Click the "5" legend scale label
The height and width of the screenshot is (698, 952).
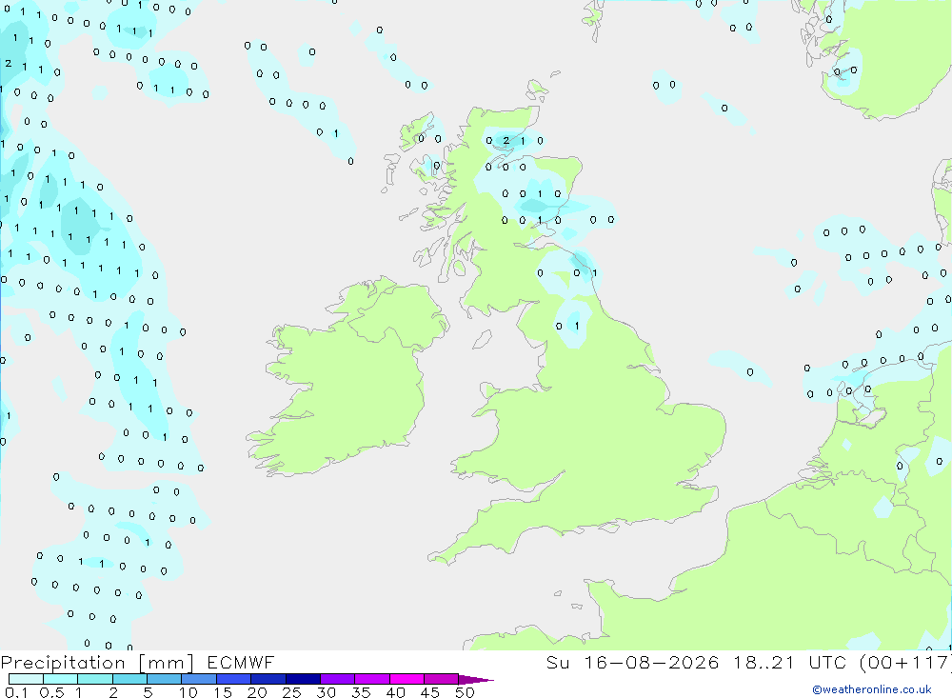point(148,692)
